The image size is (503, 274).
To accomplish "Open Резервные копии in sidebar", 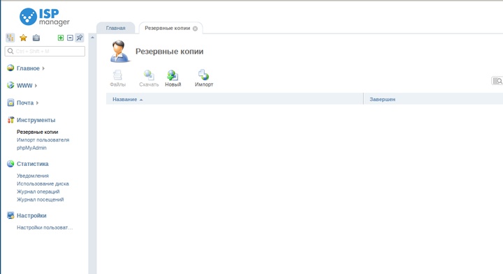I will click(38, 132).
